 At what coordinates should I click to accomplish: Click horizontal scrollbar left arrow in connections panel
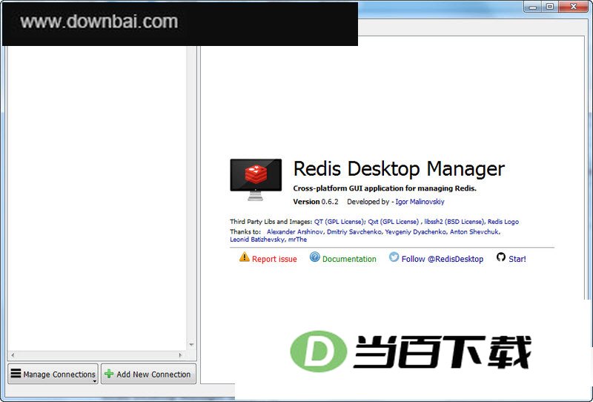pyautogui.click(x=13, y=355)
